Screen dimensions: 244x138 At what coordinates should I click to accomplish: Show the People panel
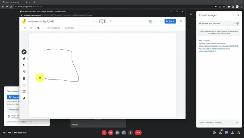(220, 132)
